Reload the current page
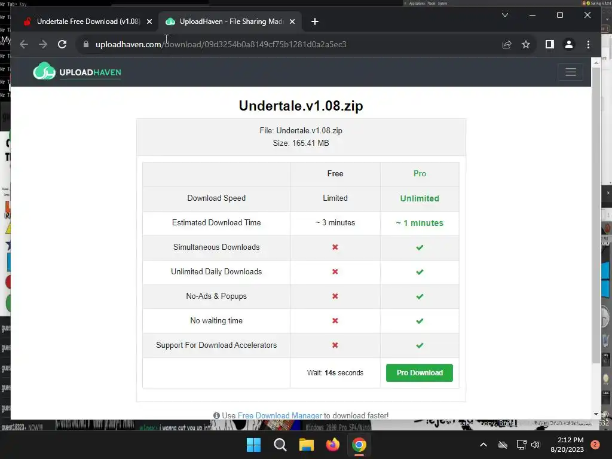612x459 pixels. click(x=62, y=44)
